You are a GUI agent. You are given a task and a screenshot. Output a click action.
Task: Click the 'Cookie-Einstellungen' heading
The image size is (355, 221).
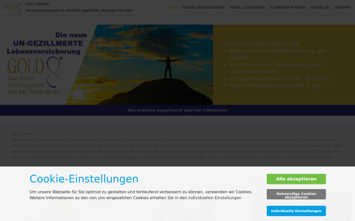(84, 179)
